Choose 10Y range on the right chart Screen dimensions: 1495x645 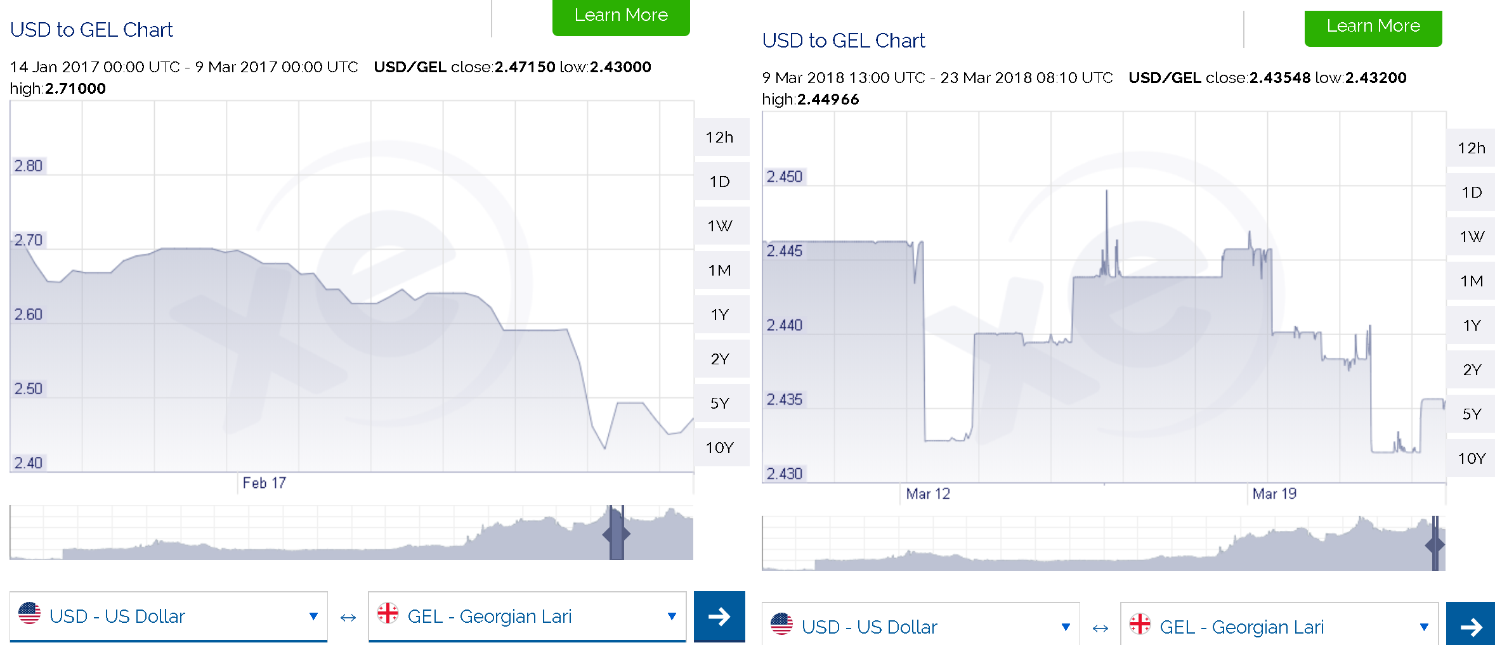1472,459
